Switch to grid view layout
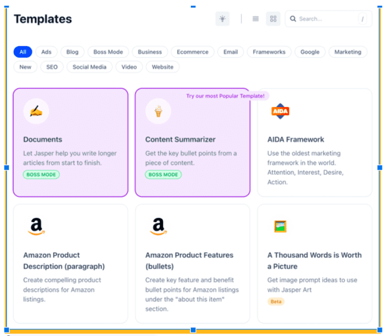 [x=273, y=19]
